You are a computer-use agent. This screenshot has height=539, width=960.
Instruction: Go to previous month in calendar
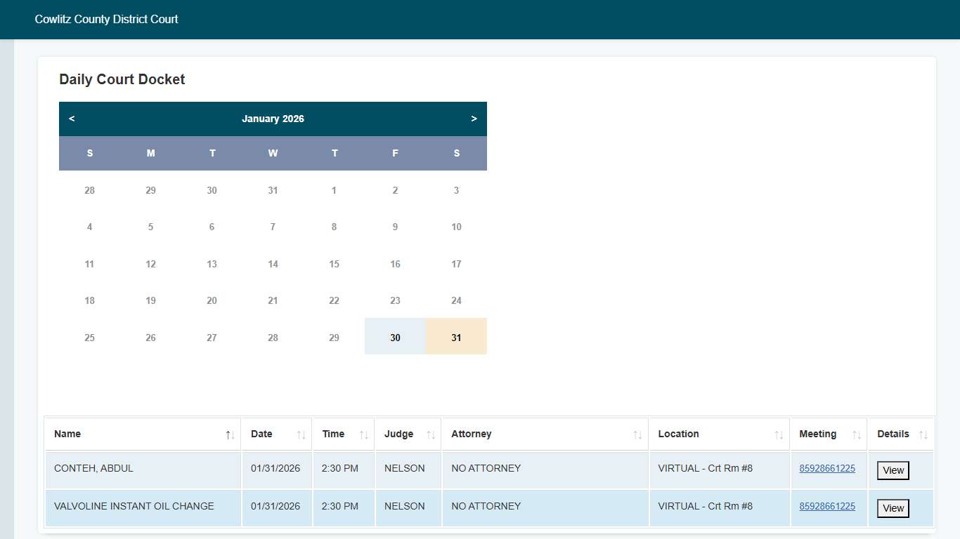click(x=72, y=119)
